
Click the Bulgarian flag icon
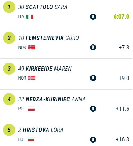31,139
